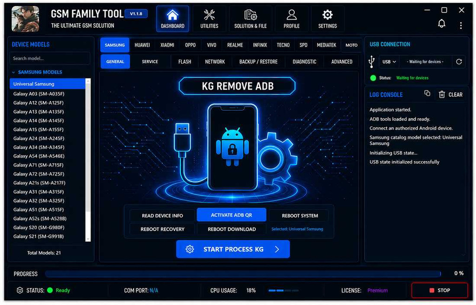The image size is (476, 305).
Task: Select Galaxy S21 (SM-G991B)
Action: pos(47,236)
